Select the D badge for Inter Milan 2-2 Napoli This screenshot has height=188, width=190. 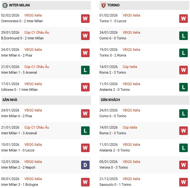click(85, 165)
